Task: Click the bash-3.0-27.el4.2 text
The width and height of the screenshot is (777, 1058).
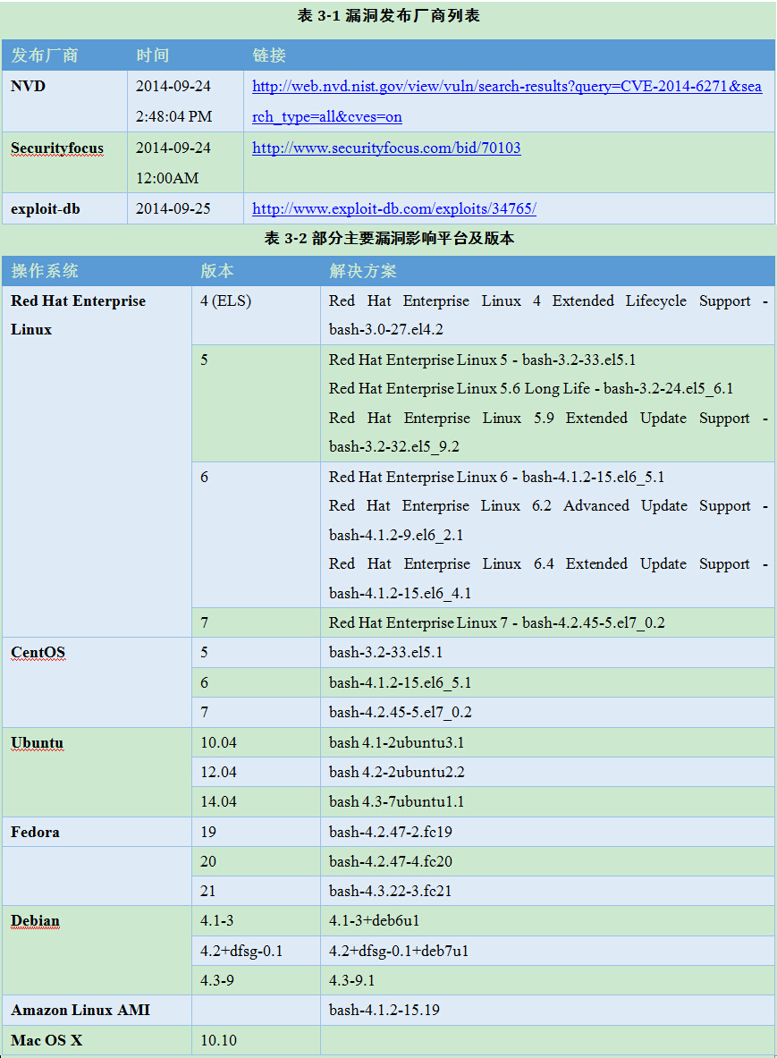Action: pos(385,330)
